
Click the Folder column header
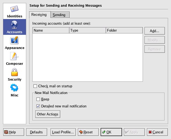click(124, 31)
